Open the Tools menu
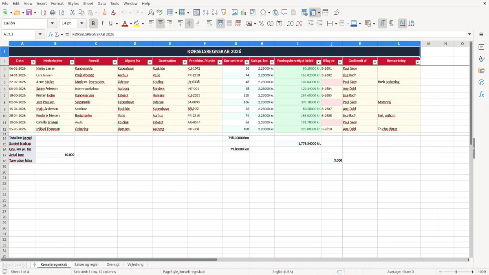This screenshot has width=489, height=275. tap(115, 3)
